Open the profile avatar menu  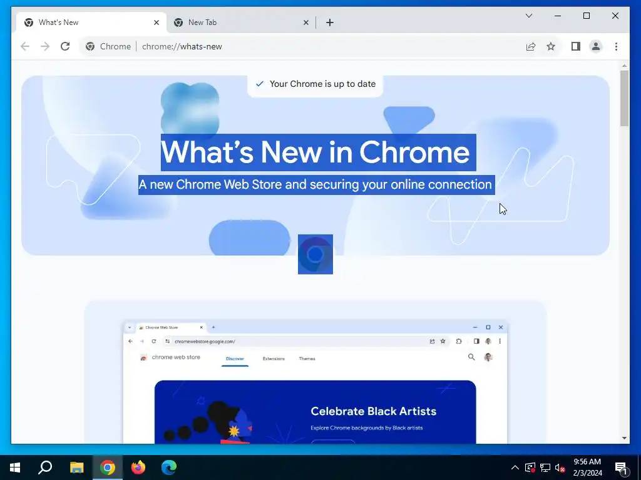point(596,46)
